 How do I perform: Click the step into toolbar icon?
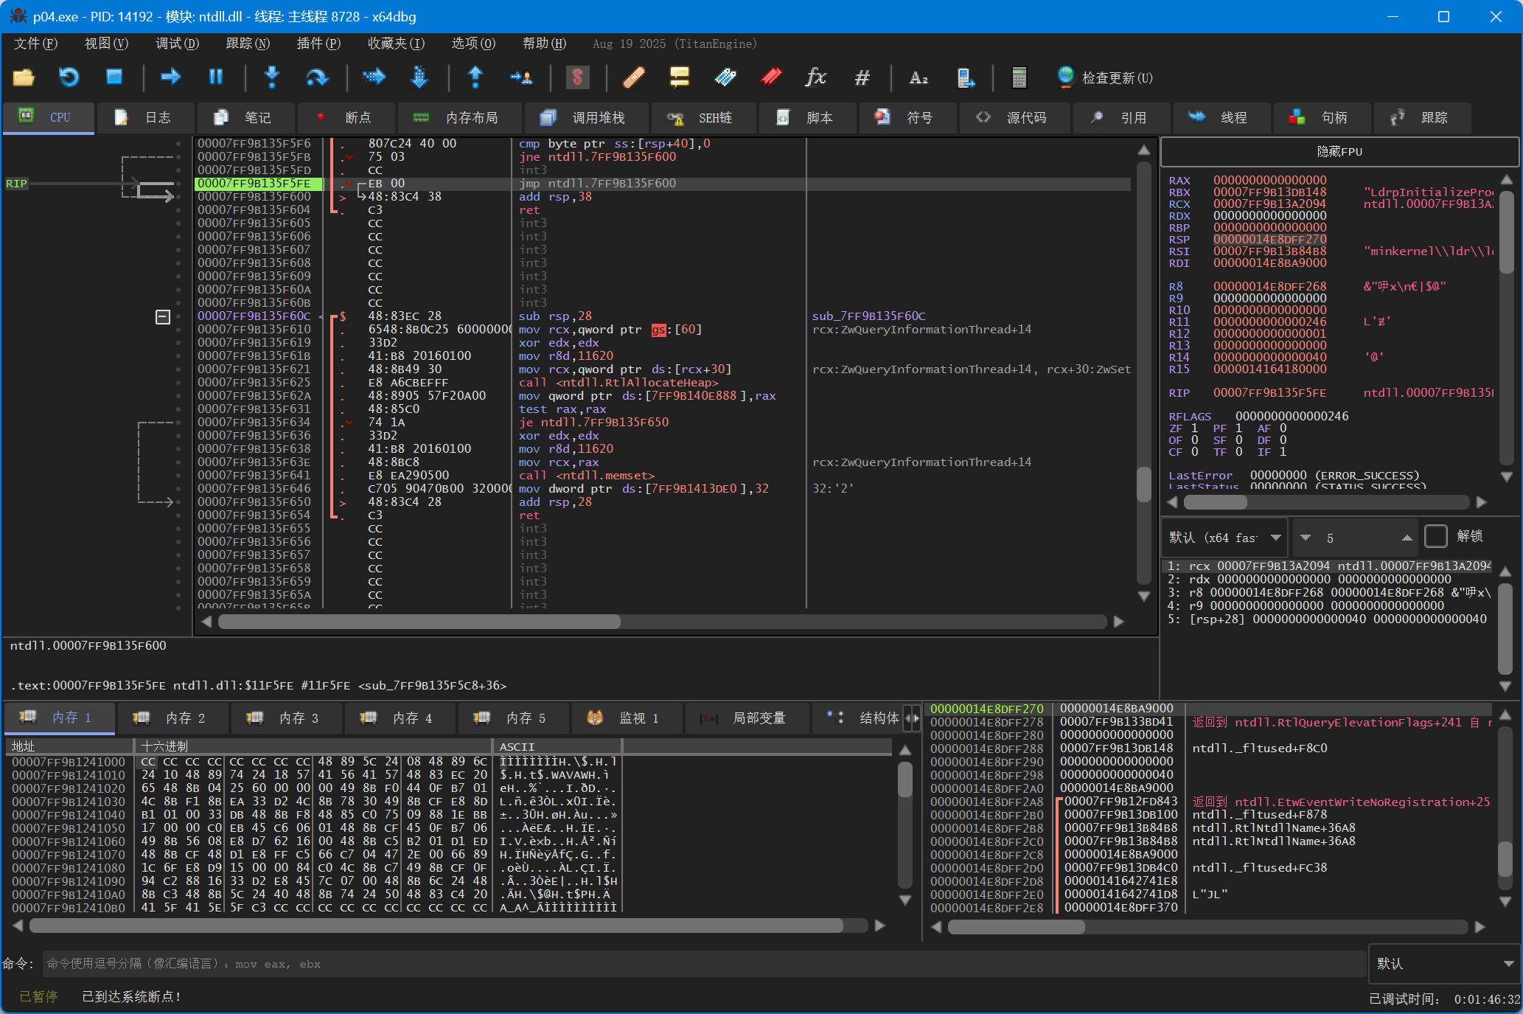[272, 77]
